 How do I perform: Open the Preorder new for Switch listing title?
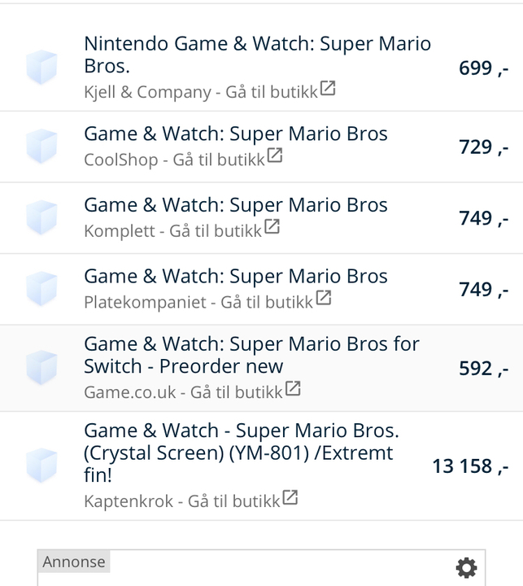(x=251, y=355)
